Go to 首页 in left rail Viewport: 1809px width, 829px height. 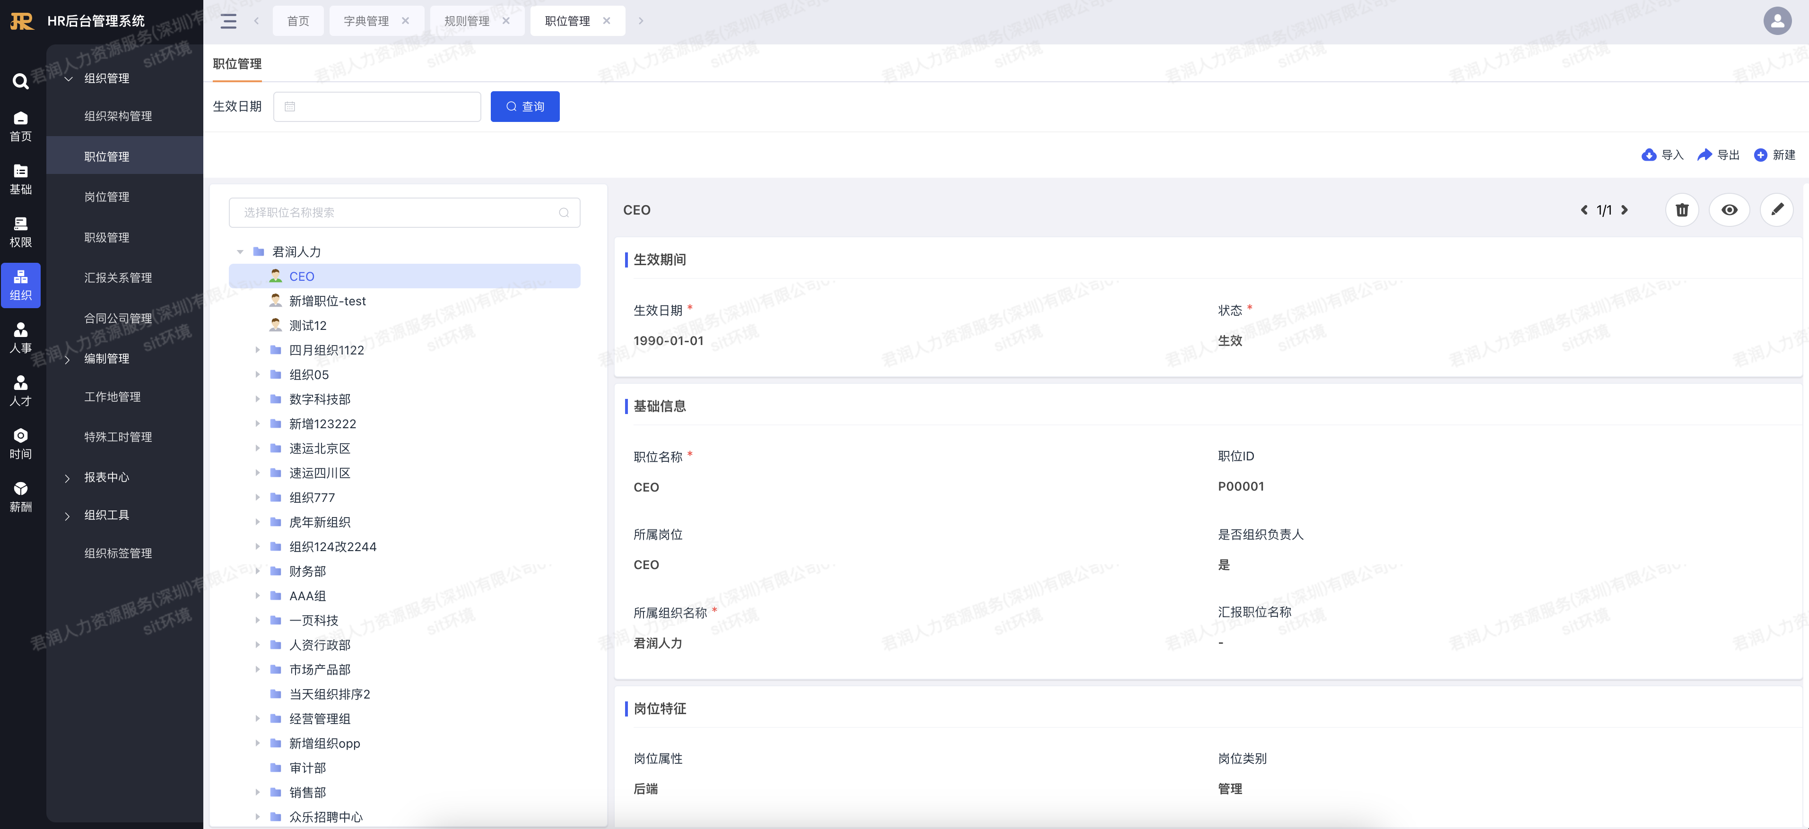tap(20, 126)
